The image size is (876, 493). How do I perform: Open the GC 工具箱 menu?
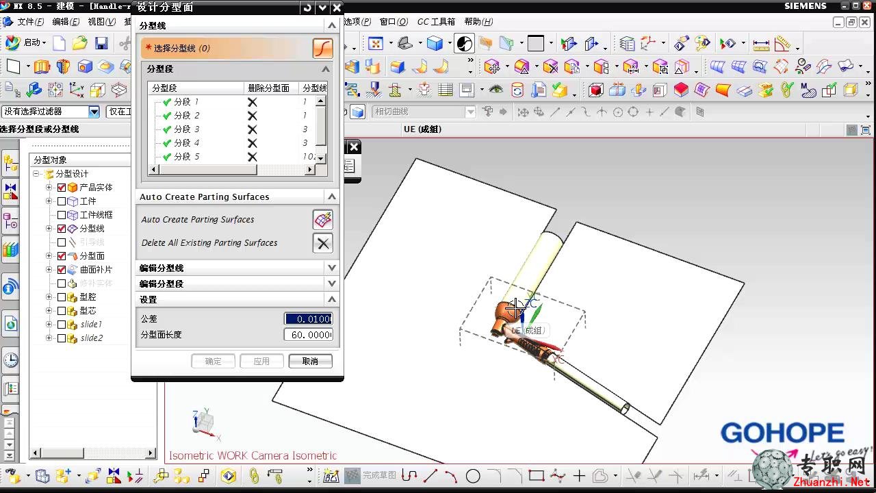pyautogui.click(x=436, y=22)
